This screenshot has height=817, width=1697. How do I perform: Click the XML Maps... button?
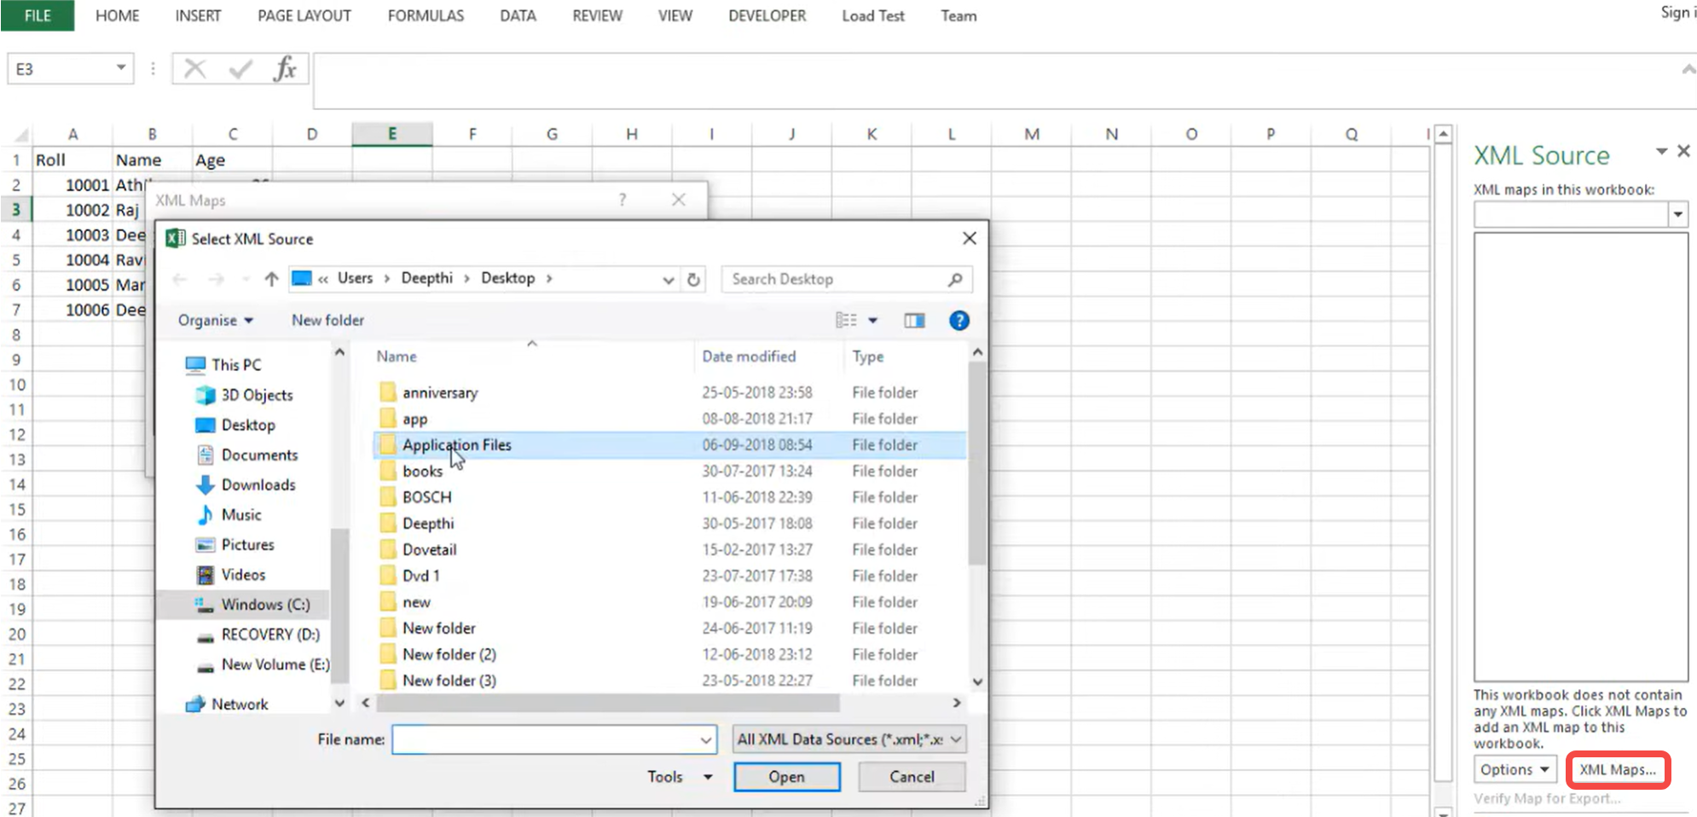(1618, 769)
